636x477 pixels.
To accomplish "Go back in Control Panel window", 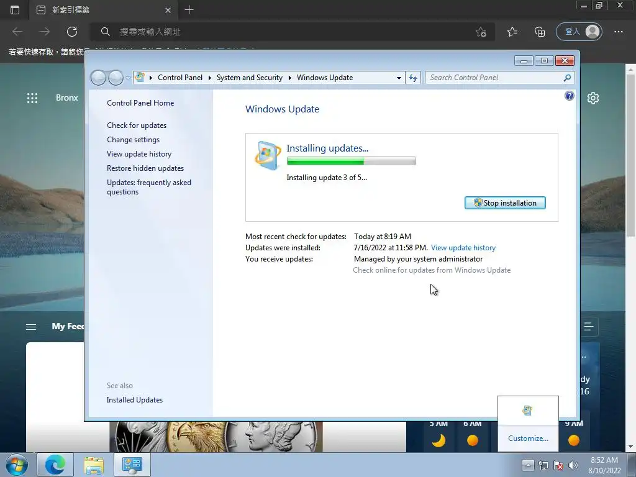I will point(99,78).
